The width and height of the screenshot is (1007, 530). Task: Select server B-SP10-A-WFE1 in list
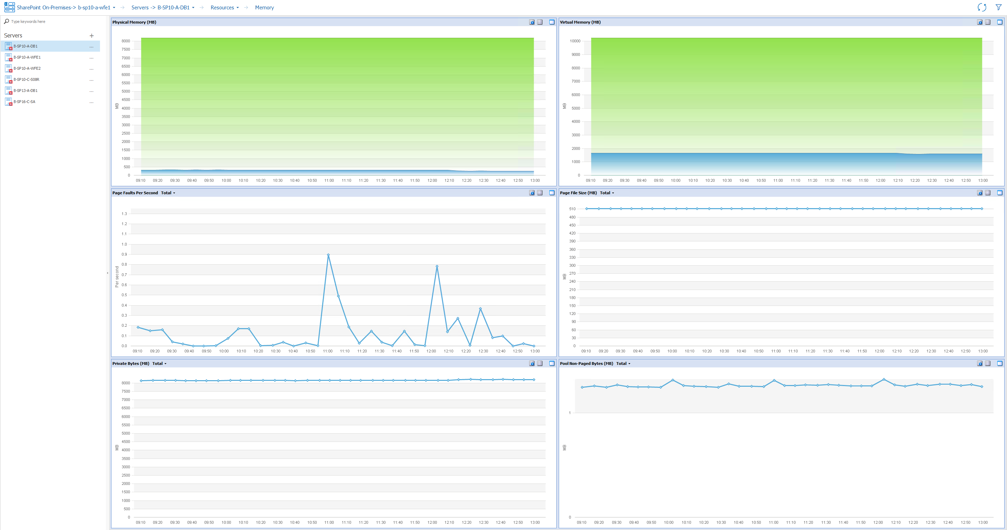point(27,58)
